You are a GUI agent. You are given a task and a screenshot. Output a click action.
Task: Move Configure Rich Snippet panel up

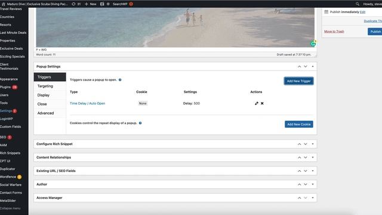point(299,144)
